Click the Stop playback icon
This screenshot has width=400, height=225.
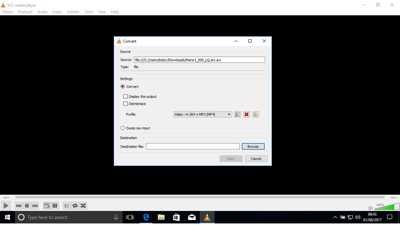[x=27, y=206]
